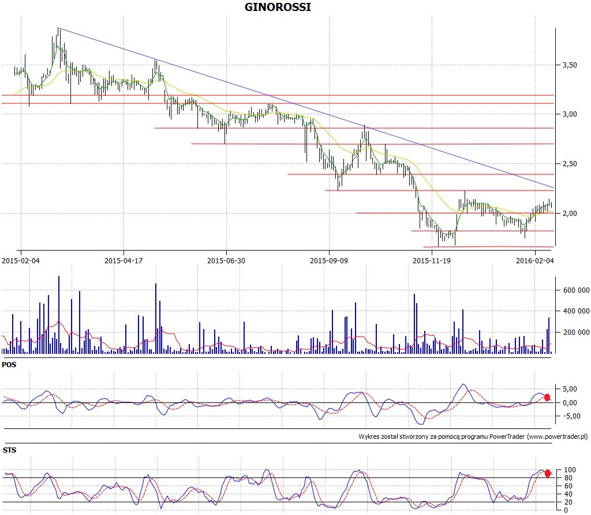Click the 3,50 price axis label
Image resolution: width=591 pixels, height=515 pixels.
(x=570, y=65)
